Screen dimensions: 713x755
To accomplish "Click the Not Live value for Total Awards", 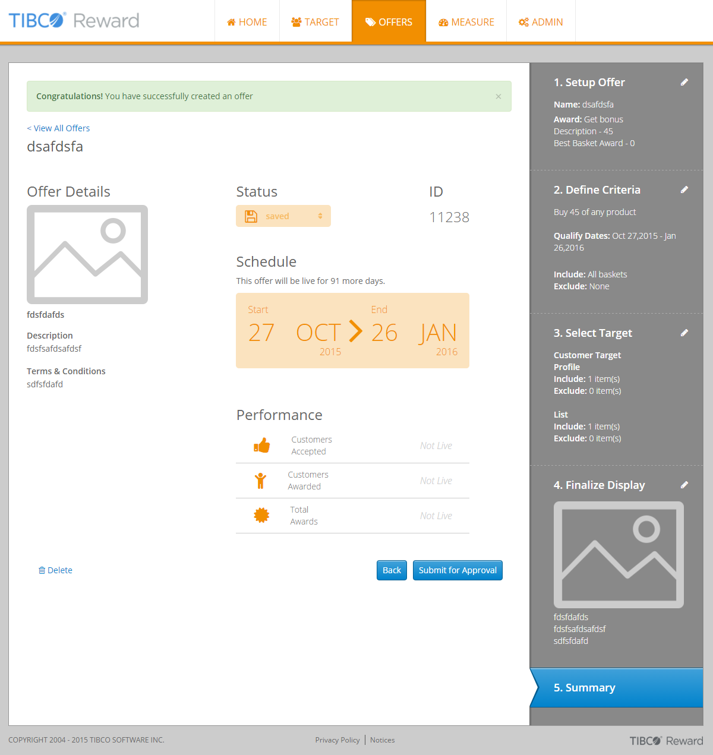I will tap(436, 516).
